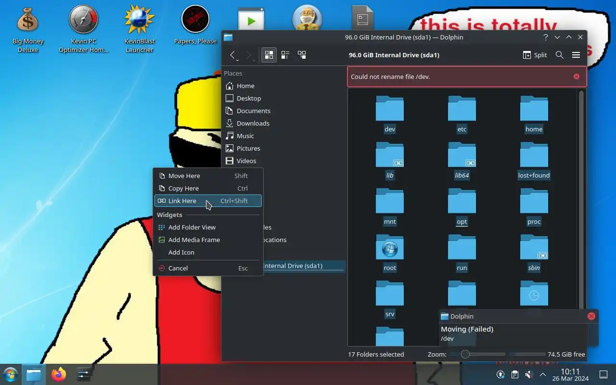
Task: Select the srv folder
Action: 390,299
